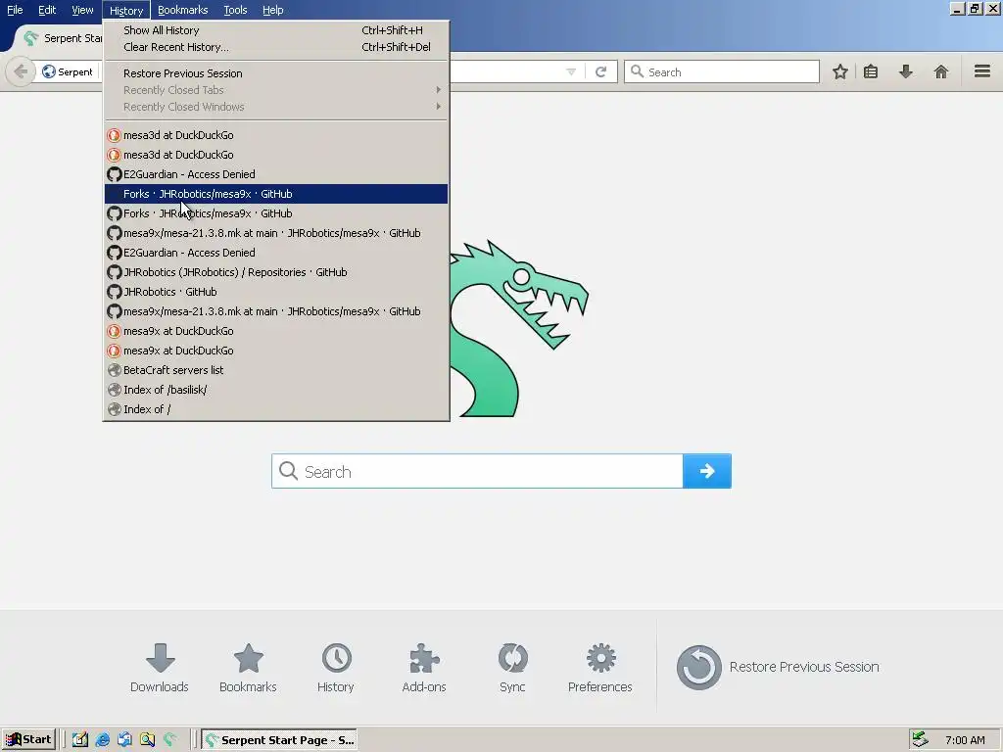Open the Tools menu
Viewport: 1003px width, 752px height.
pos(235,10)
